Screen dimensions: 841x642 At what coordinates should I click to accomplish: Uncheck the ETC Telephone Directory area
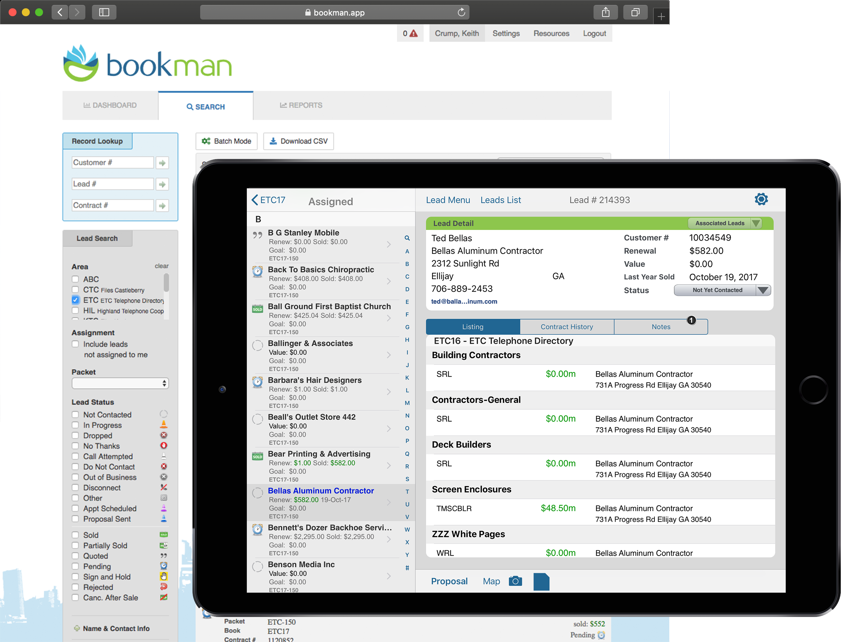click(76, 300)
